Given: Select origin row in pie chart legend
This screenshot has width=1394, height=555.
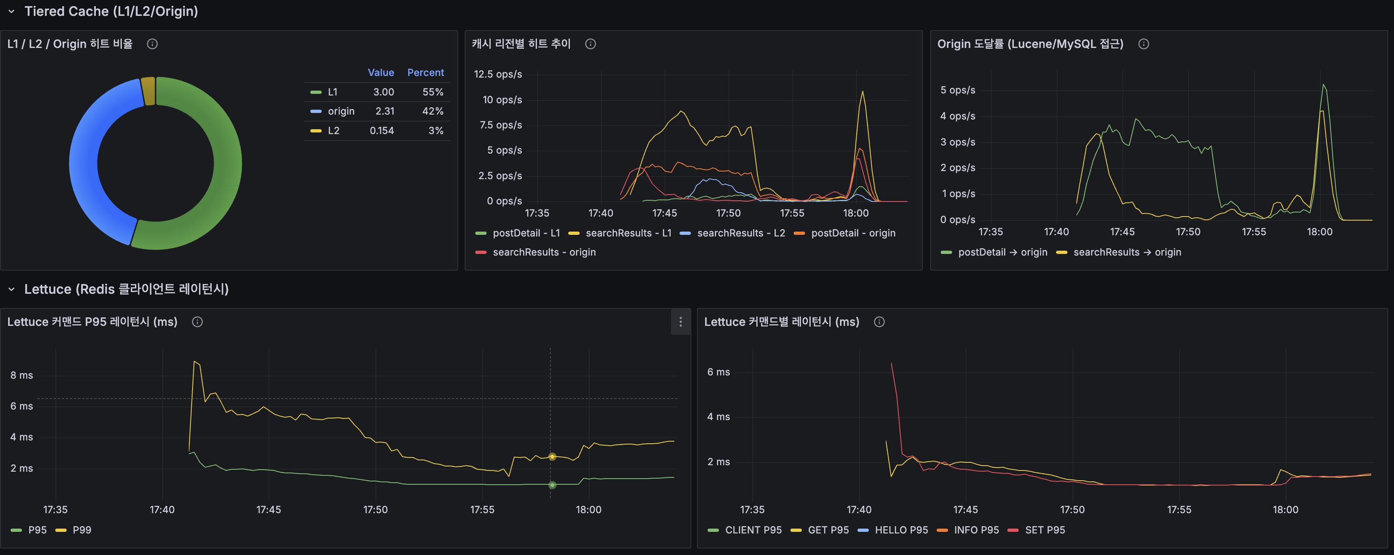Looking at the screenshot, I should (x=341, y=111).
